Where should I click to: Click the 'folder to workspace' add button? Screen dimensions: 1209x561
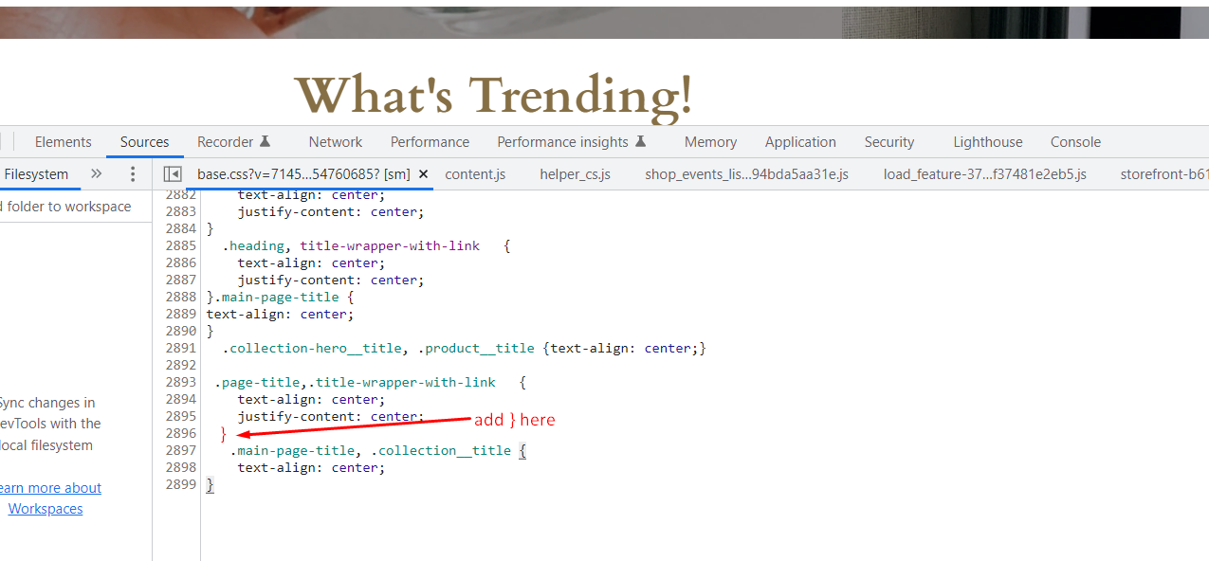(65, 207)
